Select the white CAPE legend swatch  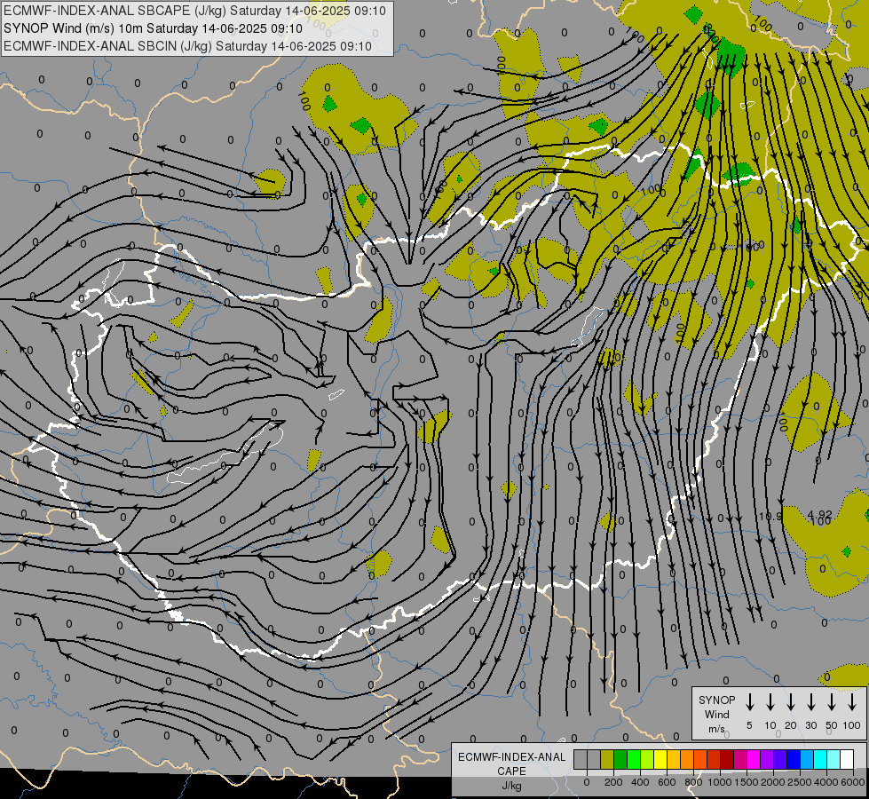[x=846, y=759]
